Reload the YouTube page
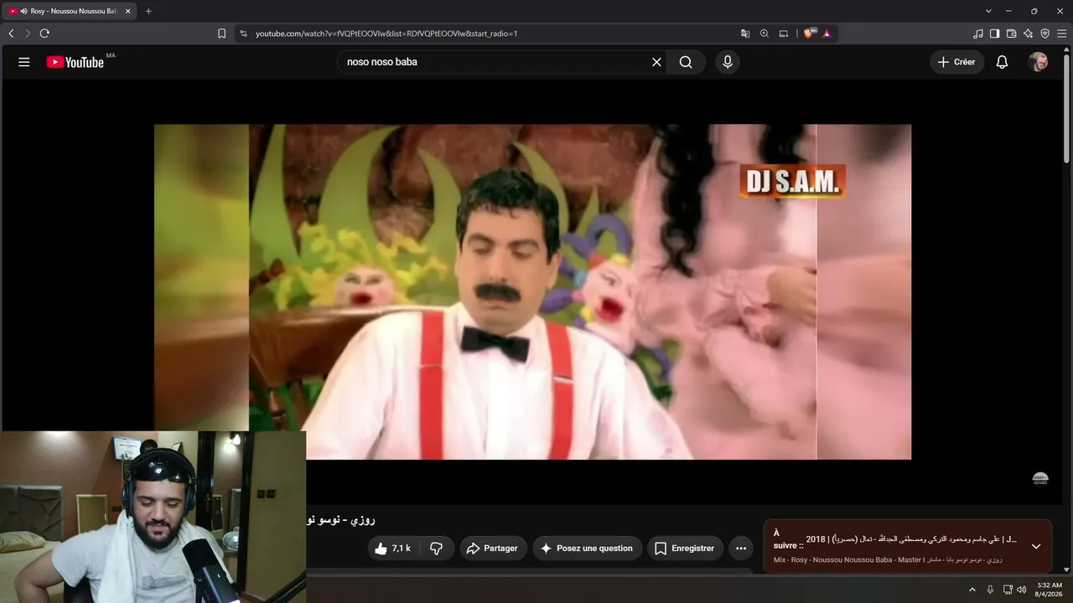 click(x=44, y=33)
